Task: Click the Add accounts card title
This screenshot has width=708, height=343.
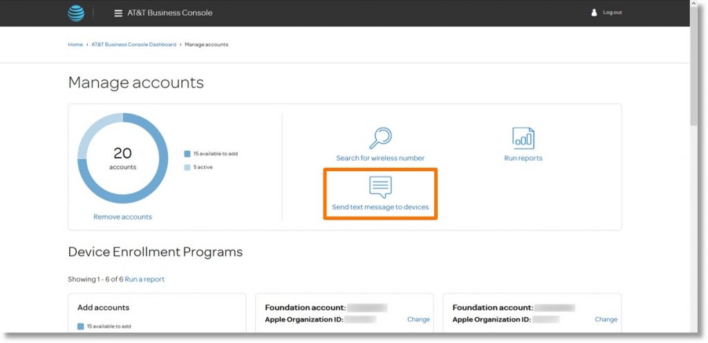Action: coord(104,307)
